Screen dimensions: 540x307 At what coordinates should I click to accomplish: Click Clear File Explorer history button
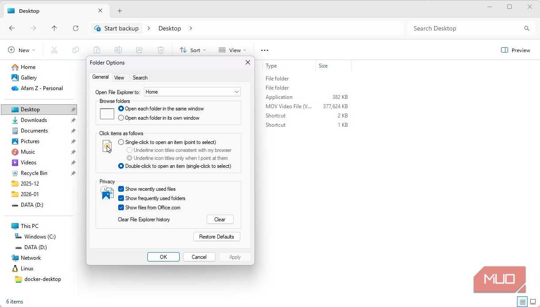(220, 220)
